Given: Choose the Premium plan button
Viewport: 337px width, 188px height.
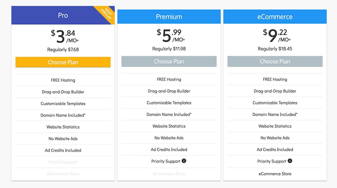Looking at the screenshot, I should 169,61.
